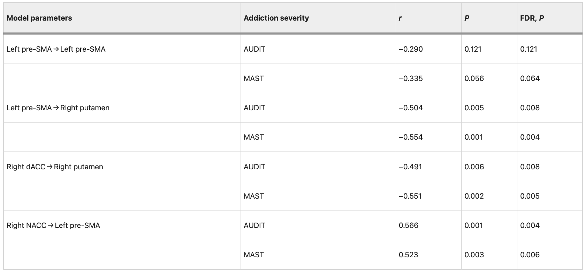The width and height of the screenshot is (585, 273).
Task: Click the P column header
Action: point(467,18)
